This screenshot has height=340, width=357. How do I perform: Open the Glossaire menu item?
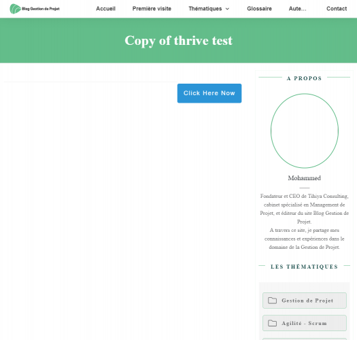tap(259, 9)
